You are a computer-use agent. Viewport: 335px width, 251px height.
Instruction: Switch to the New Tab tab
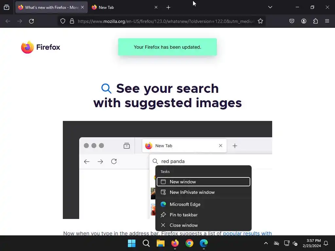click(x=125, y=7)
